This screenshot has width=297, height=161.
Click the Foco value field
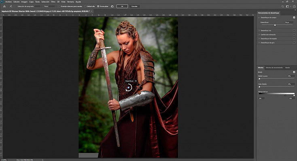[52, 6]
